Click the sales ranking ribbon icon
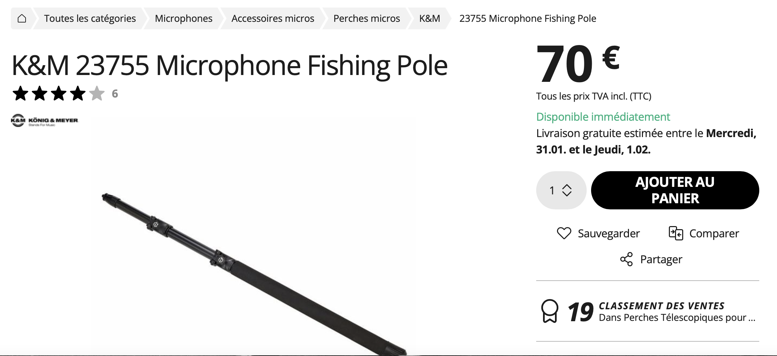This screenshot has width=777, height=356. coord(549,311)
